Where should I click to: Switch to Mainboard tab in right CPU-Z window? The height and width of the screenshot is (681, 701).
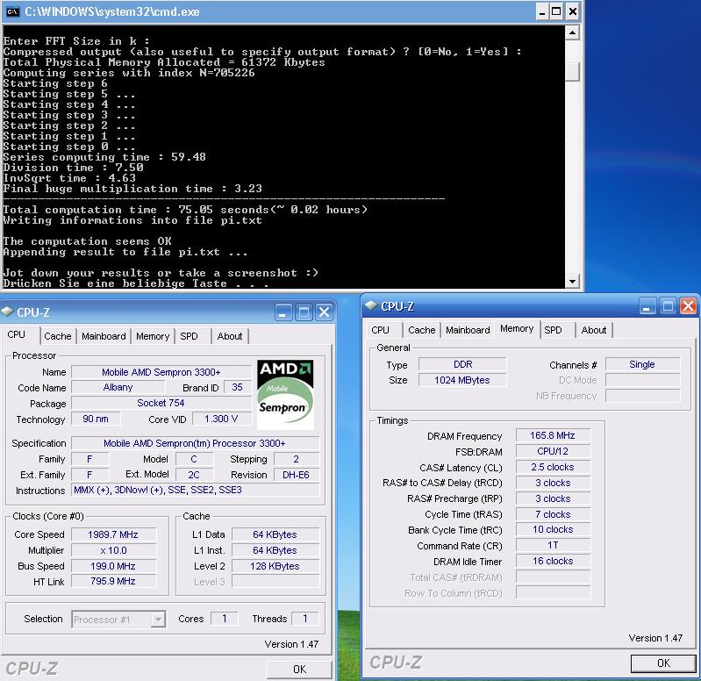tap(468, 330)
